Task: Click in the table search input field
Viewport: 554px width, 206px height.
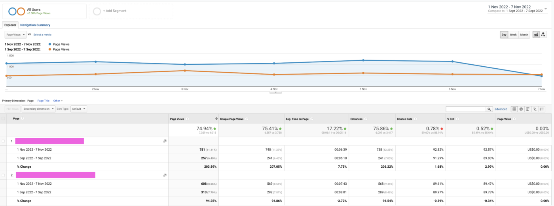Action: (466, 109)
